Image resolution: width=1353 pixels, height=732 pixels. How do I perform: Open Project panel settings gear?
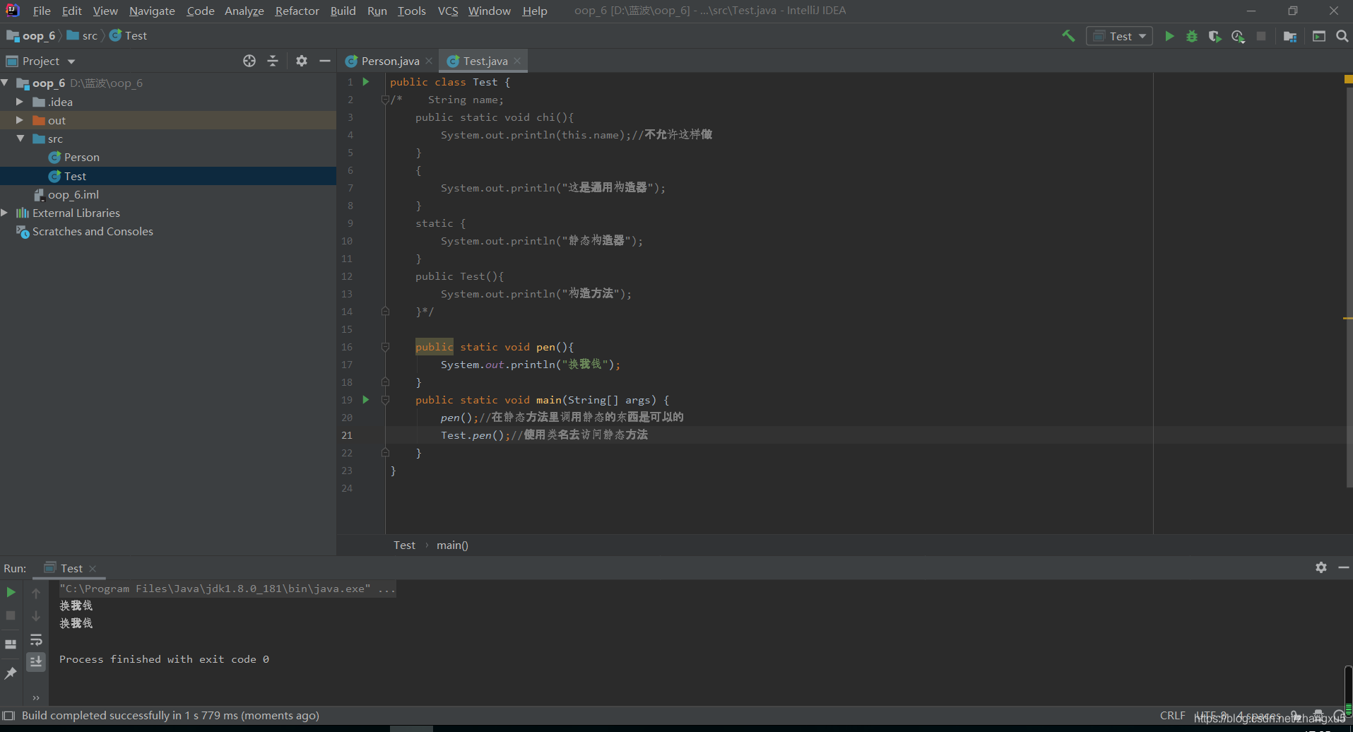tap(302, 61)
